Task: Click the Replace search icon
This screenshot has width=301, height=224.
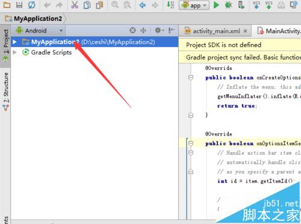Action: [x=127, y=5]
